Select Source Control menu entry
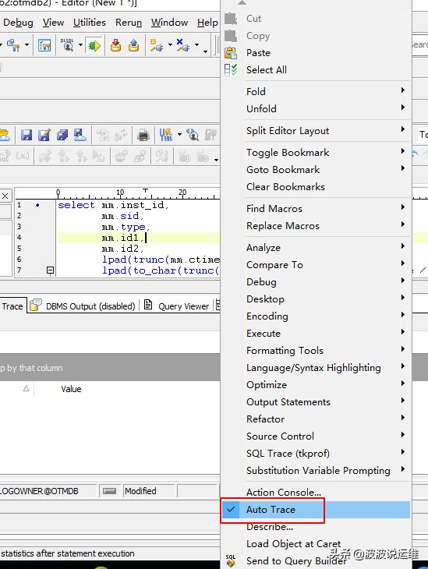The image size is (428, 569). (x=316, y=436)
